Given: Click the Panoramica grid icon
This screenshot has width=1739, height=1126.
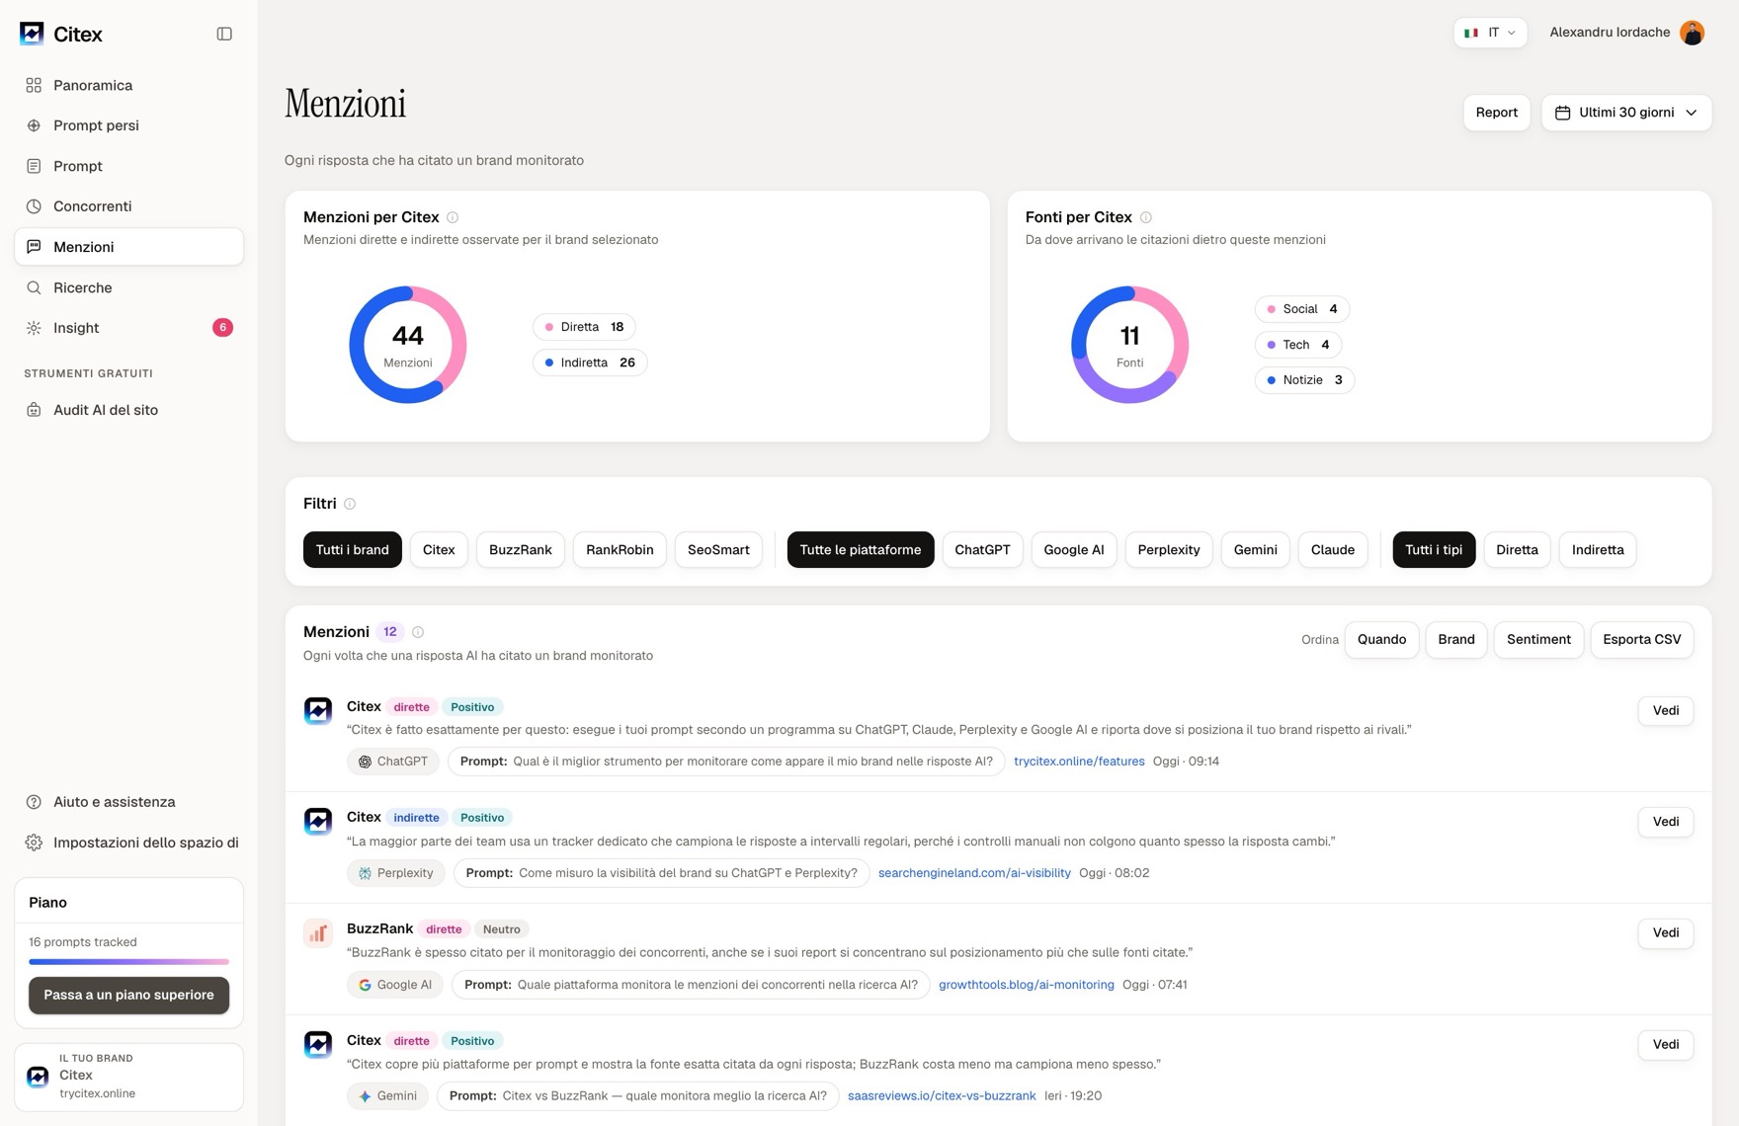Looking at the screenshot, I should pos(34,85).
